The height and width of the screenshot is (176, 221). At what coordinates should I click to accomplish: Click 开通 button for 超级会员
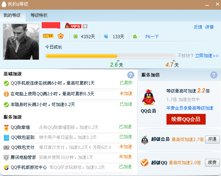click(212, 140)
